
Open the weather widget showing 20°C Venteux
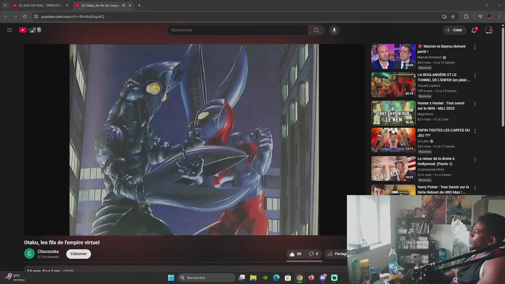pos(16,278)
